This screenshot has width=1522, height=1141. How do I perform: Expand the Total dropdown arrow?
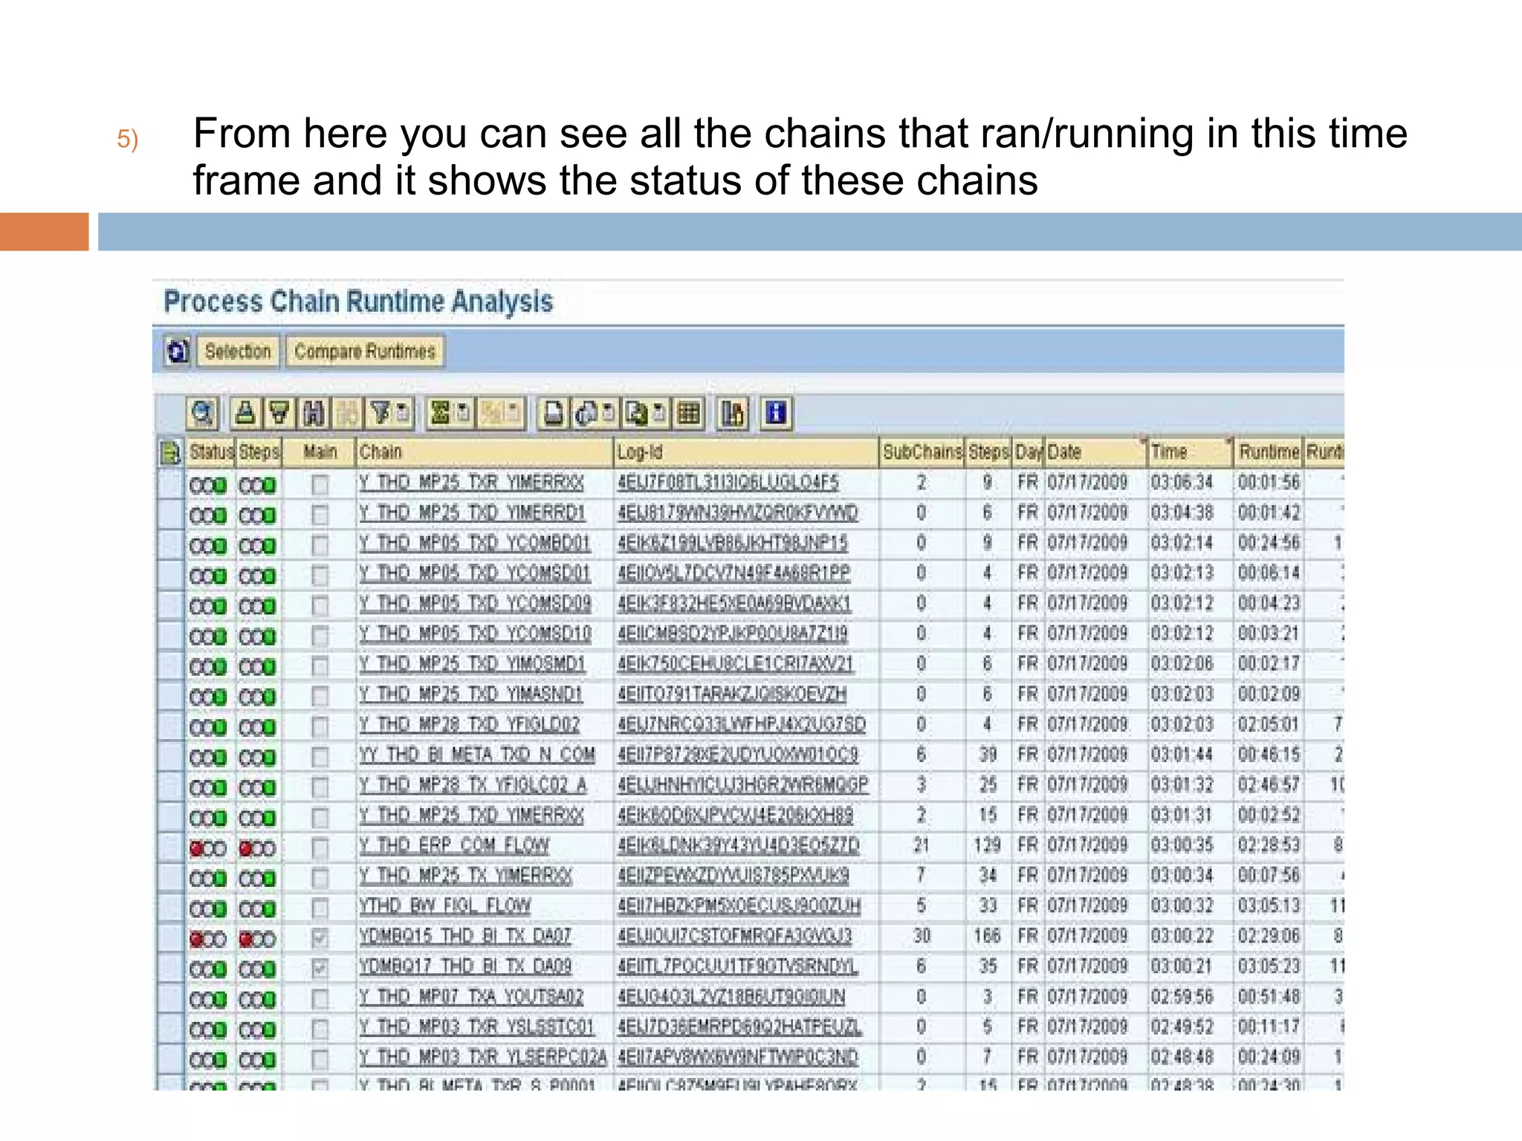coord(463,413)
